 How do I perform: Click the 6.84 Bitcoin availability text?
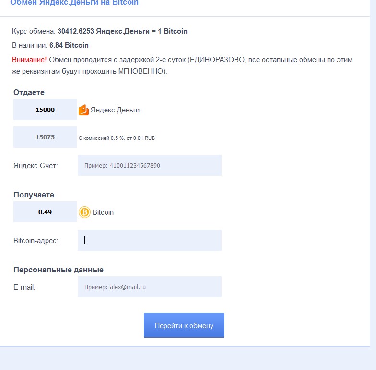coord(69,45)
